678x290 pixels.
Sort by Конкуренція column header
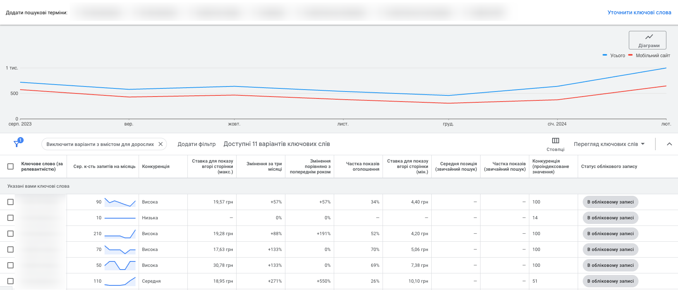click(x=156, y=166)
